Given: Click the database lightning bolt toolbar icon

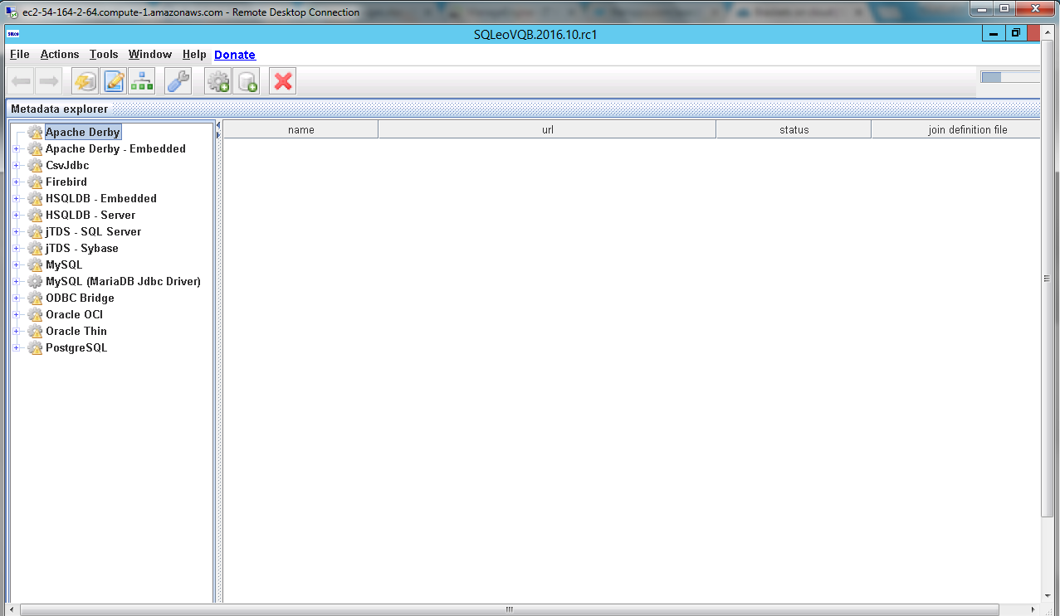Looking at the screenshot, I should point(85,81).
